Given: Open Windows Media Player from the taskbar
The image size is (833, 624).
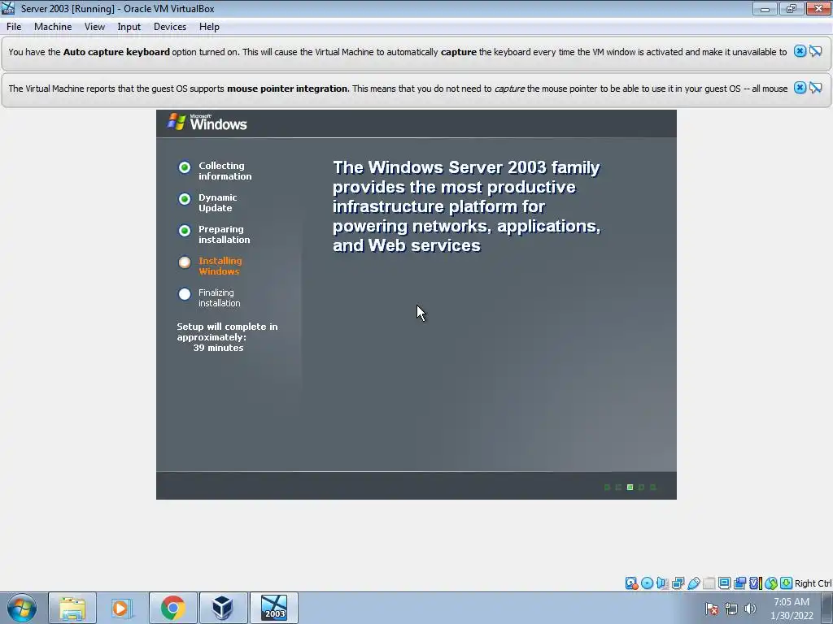Looking at the screenshot, I should 122,608.
